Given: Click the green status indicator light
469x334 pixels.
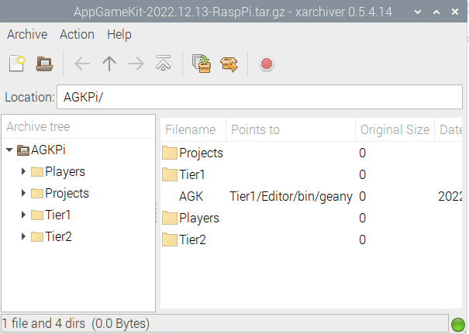Looking at the screenshot, I should click(458, 324).
